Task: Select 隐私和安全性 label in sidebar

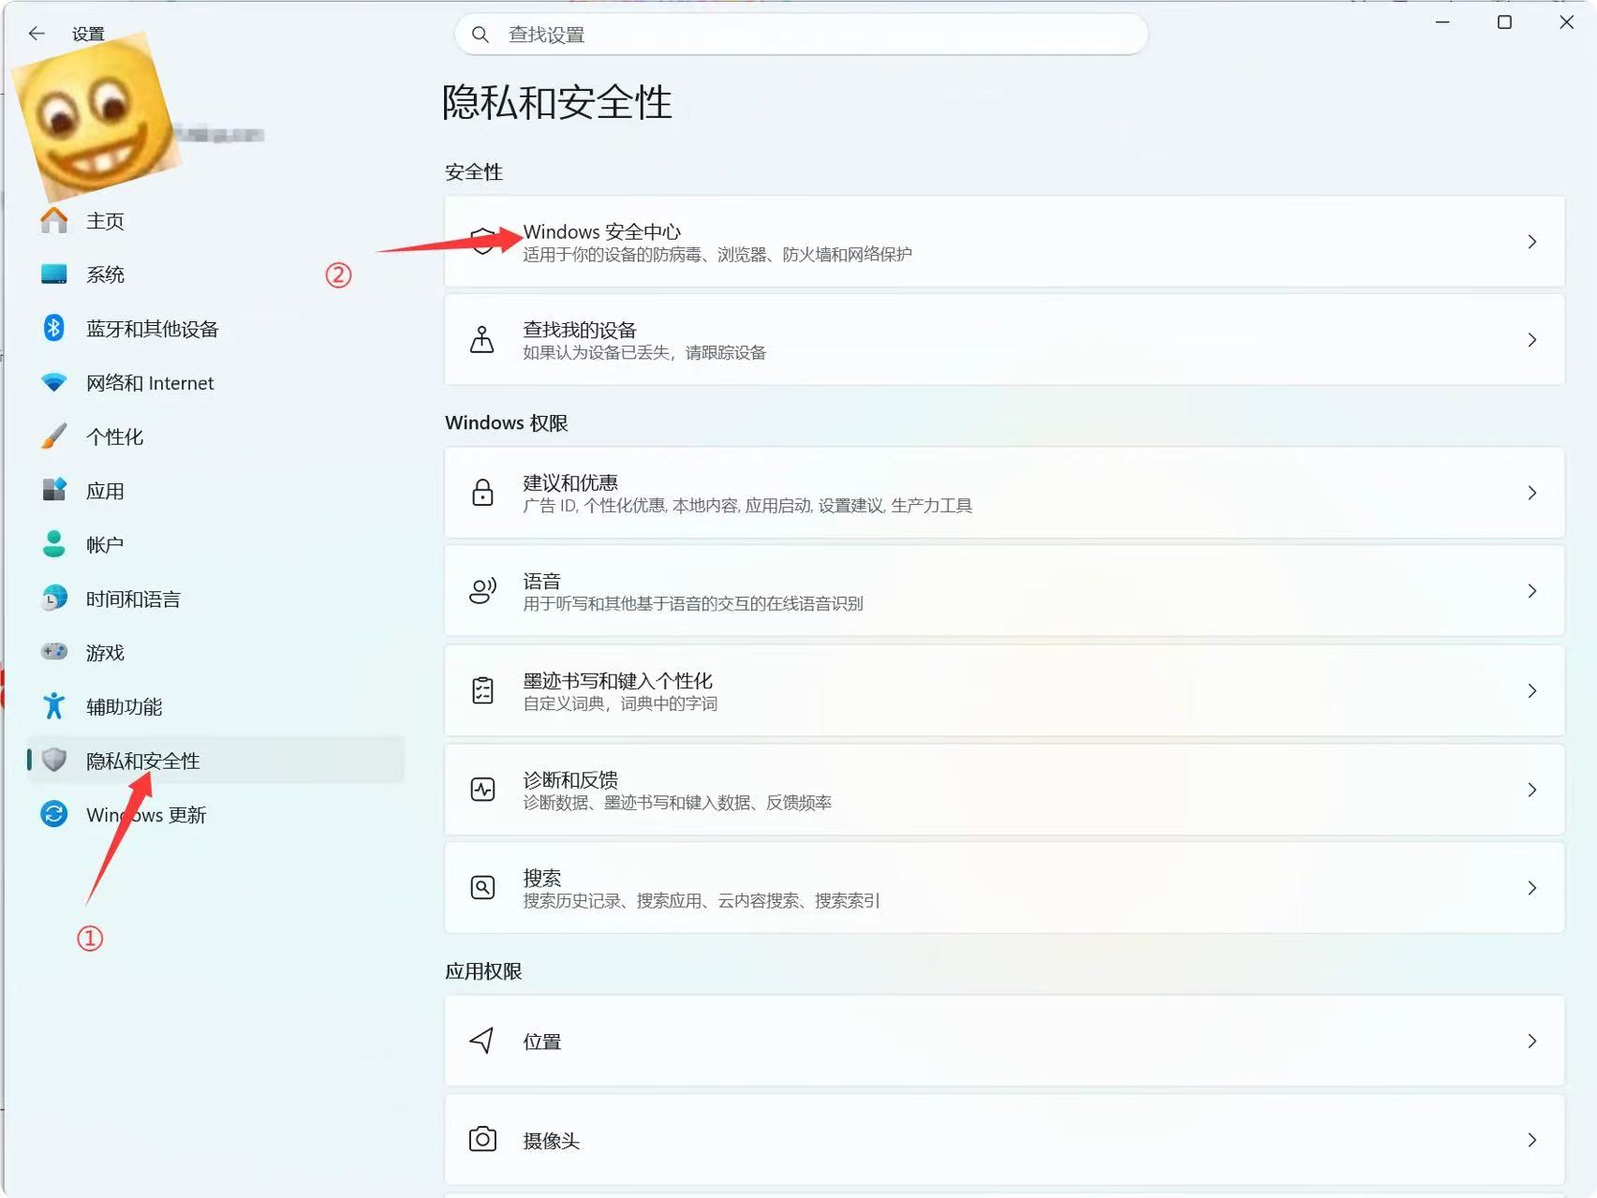Action: [143, 761]
